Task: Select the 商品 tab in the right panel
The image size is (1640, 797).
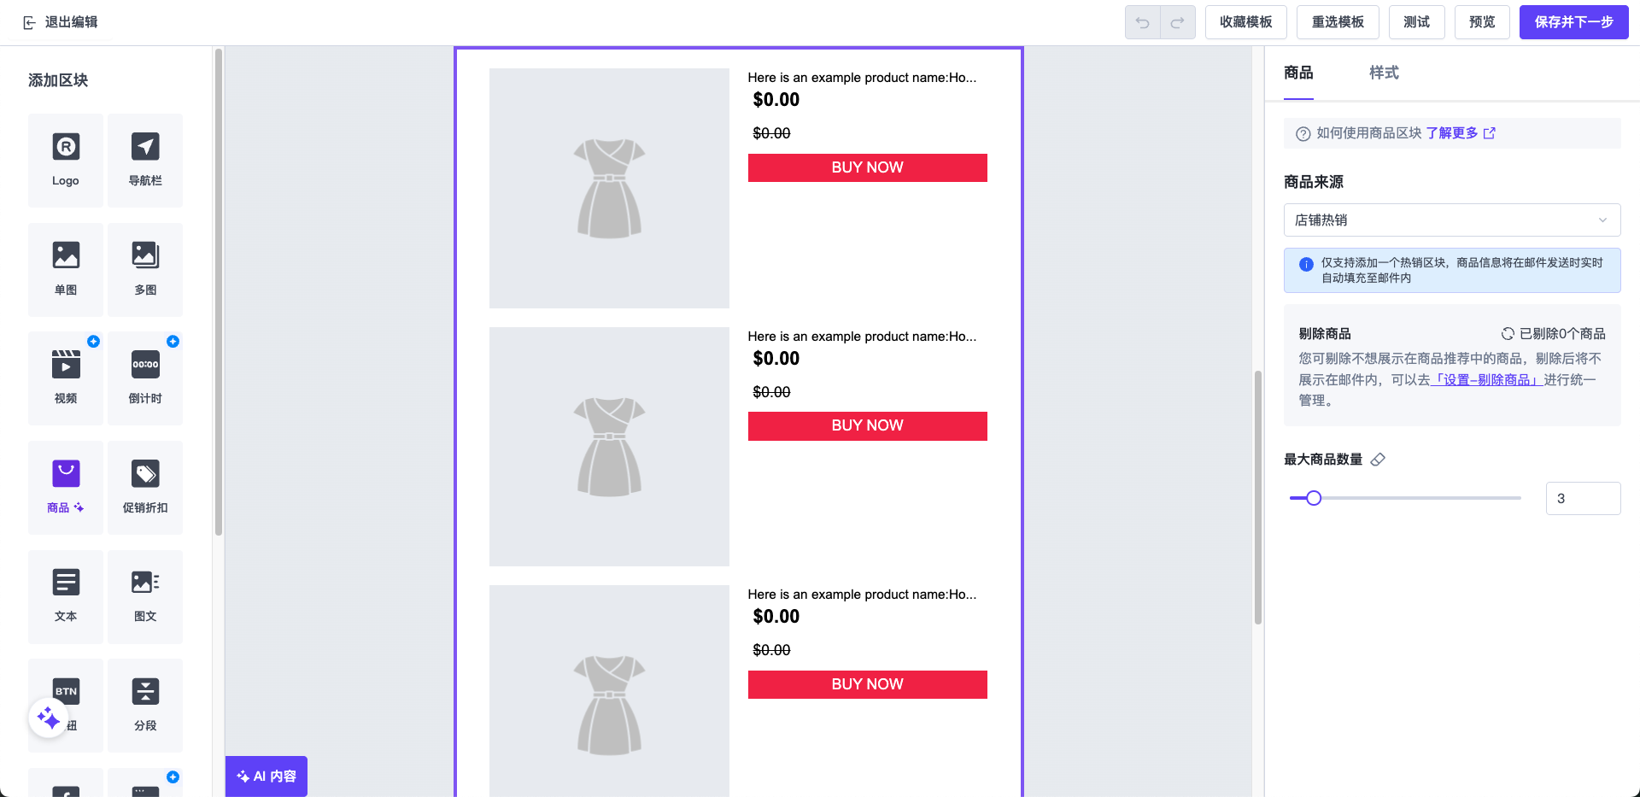Action: (1298, 73)
